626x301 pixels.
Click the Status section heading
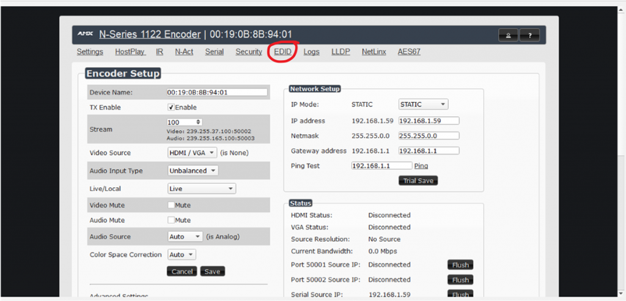click(x=300, y=203)
